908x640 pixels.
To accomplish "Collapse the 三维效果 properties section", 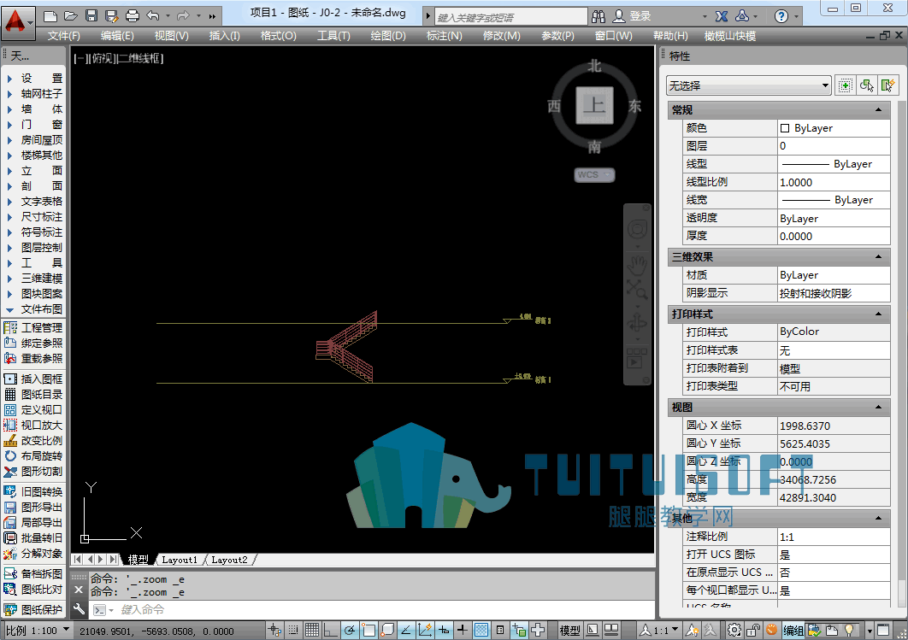I will pos(878,257).
